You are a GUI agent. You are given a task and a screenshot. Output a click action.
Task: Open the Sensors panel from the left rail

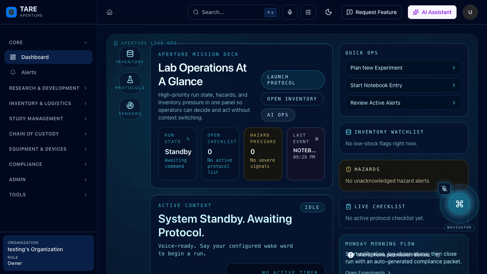click(x=130, y=108)
